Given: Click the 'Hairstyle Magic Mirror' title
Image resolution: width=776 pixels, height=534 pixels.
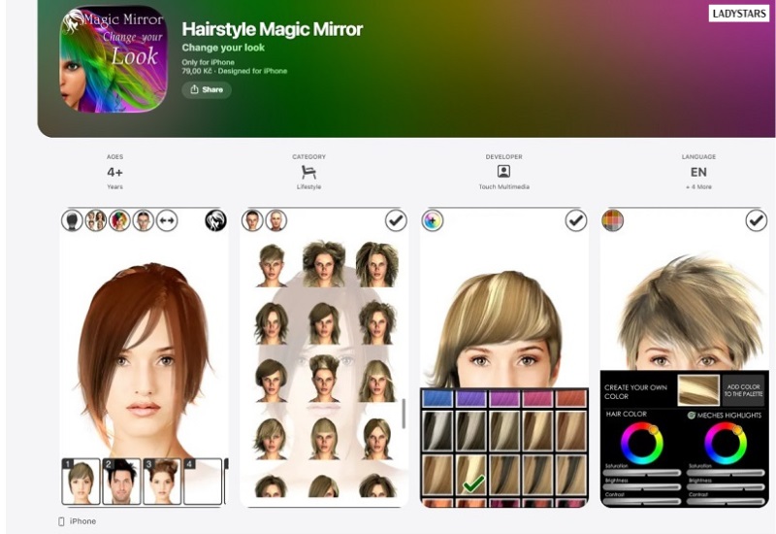Looking at the screenshot, I should coord(273,29).
